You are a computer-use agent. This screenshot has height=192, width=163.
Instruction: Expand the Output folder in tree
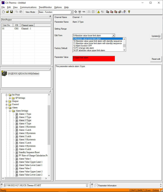6,101
